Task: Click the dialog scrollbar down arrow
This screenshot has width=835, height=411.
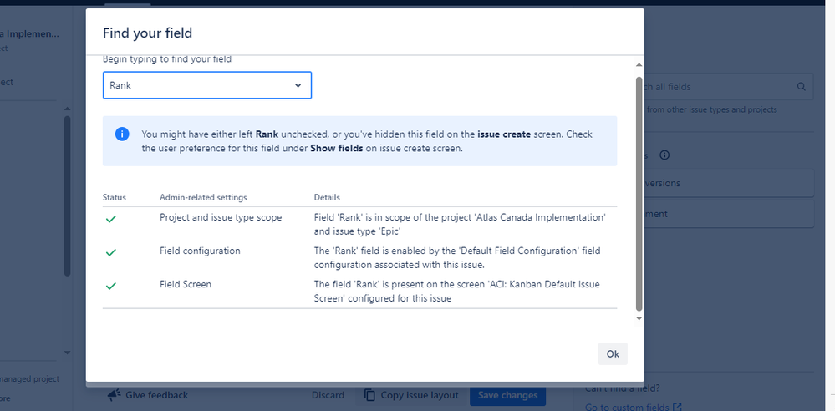Action: tap(639, 318)
